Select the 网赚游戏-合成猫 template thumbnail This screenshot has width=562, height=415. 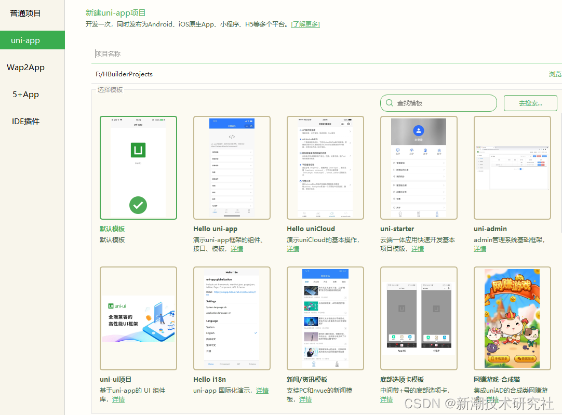pyautogui.click(x=512, y=318)
